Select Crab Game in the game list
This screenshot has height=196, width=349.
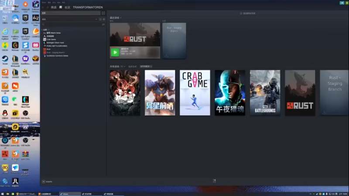point(51,39)
